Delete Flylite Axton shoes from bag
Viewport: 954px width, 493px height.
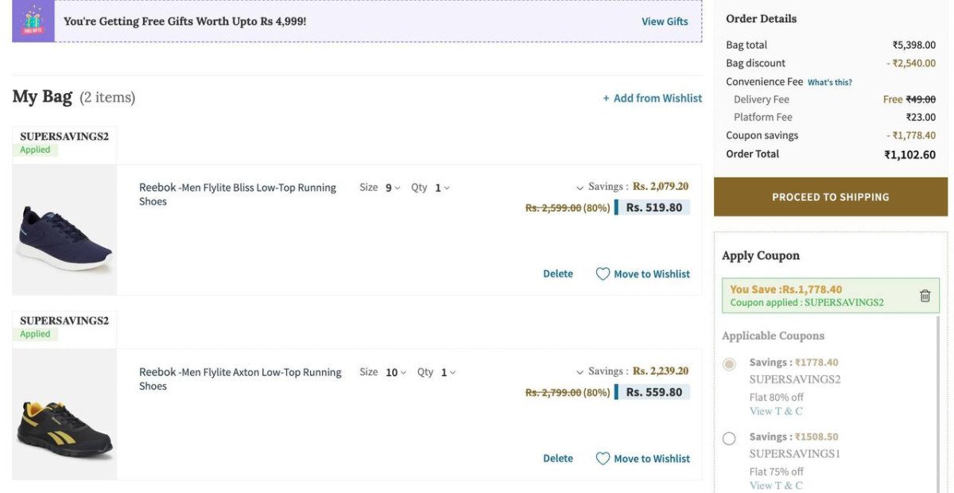(x=557, y=459)
